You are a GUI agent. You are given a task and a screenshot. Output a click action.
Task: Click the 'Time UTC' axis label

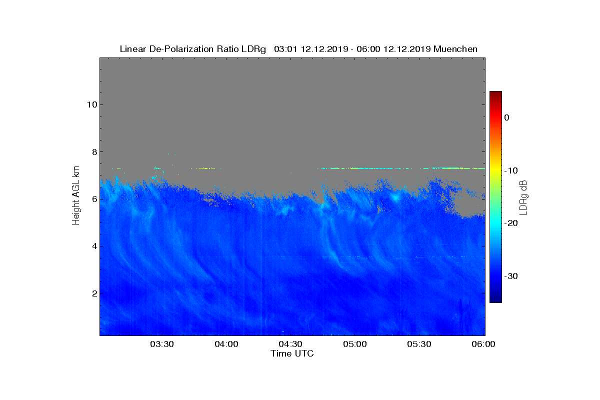(x=292, y=353)
